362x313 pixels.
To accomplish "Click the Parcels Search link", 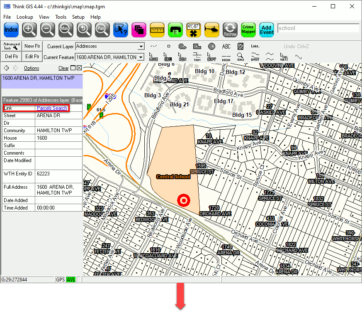I will coord(52,108).
